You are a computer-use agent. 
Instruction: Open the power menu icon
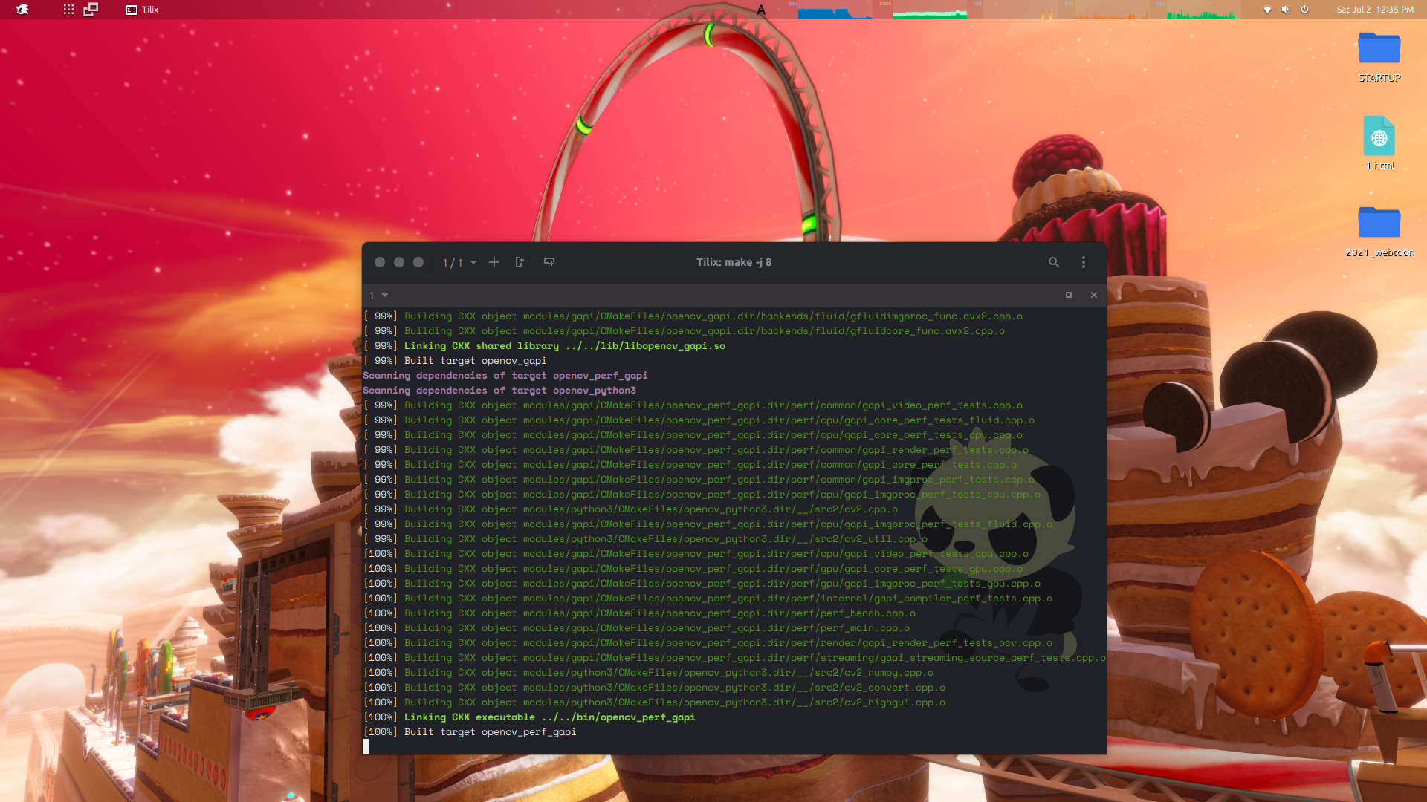click(1304, 10)
